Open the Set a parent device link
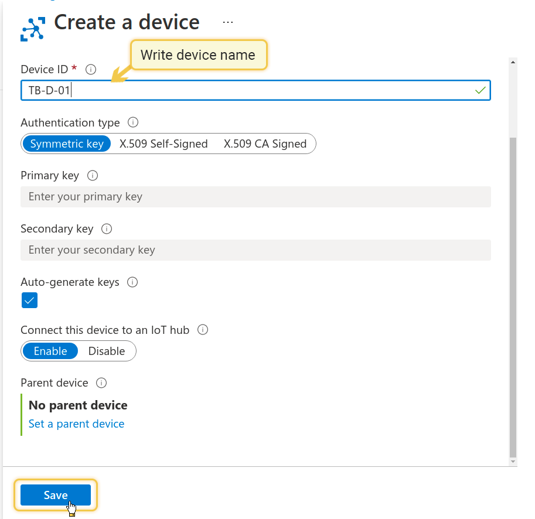Viewport: 535px width, 519px height. point(76,424)
